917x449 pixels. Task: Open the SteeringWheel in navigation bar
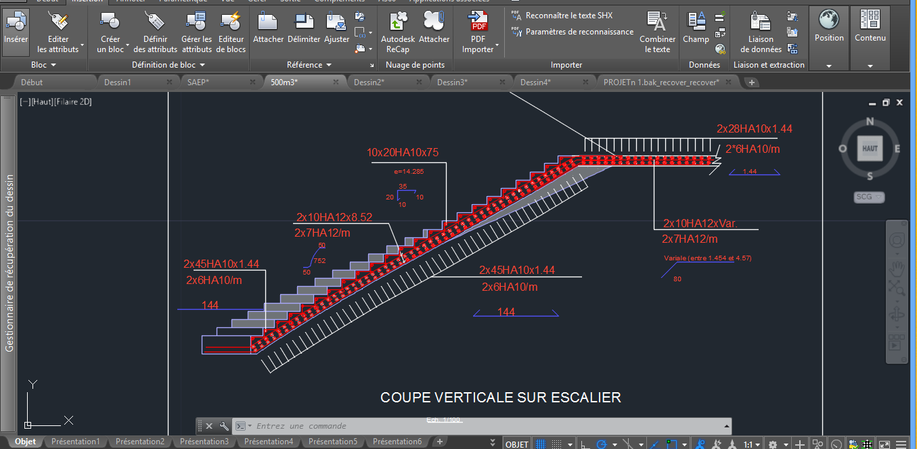coord(897,241)
